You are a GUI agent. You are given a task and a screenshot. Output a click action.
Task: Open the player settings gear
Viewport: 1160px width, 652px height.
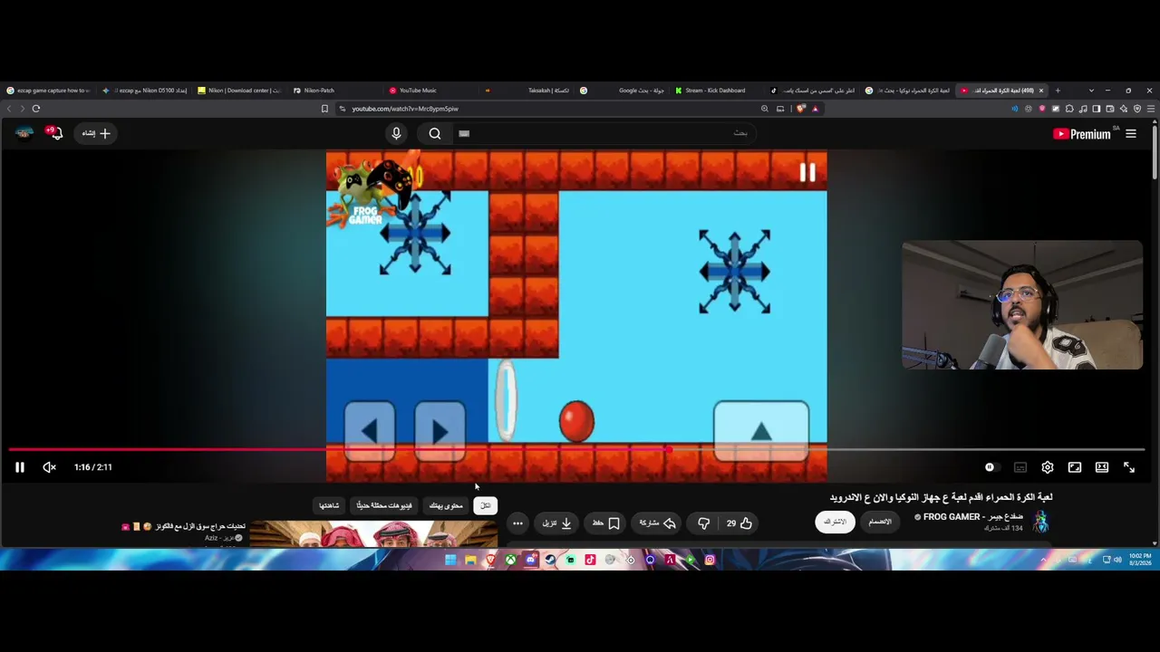1048,467
